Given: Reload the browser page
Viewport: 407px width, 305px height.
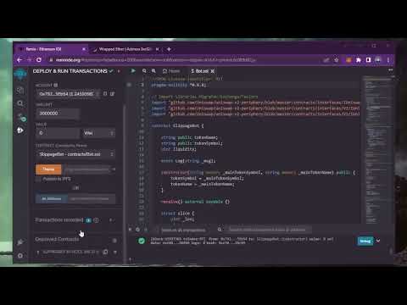Looking at the screenshot, I should (39, 60).
